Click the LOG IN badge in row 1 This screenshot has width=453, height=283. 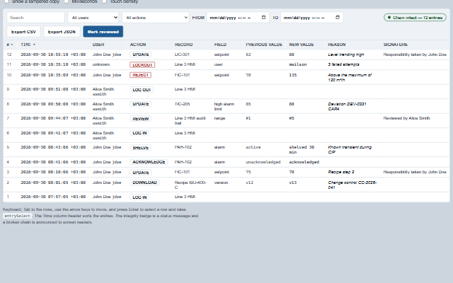pyautogui.click(x=139, y=197)
